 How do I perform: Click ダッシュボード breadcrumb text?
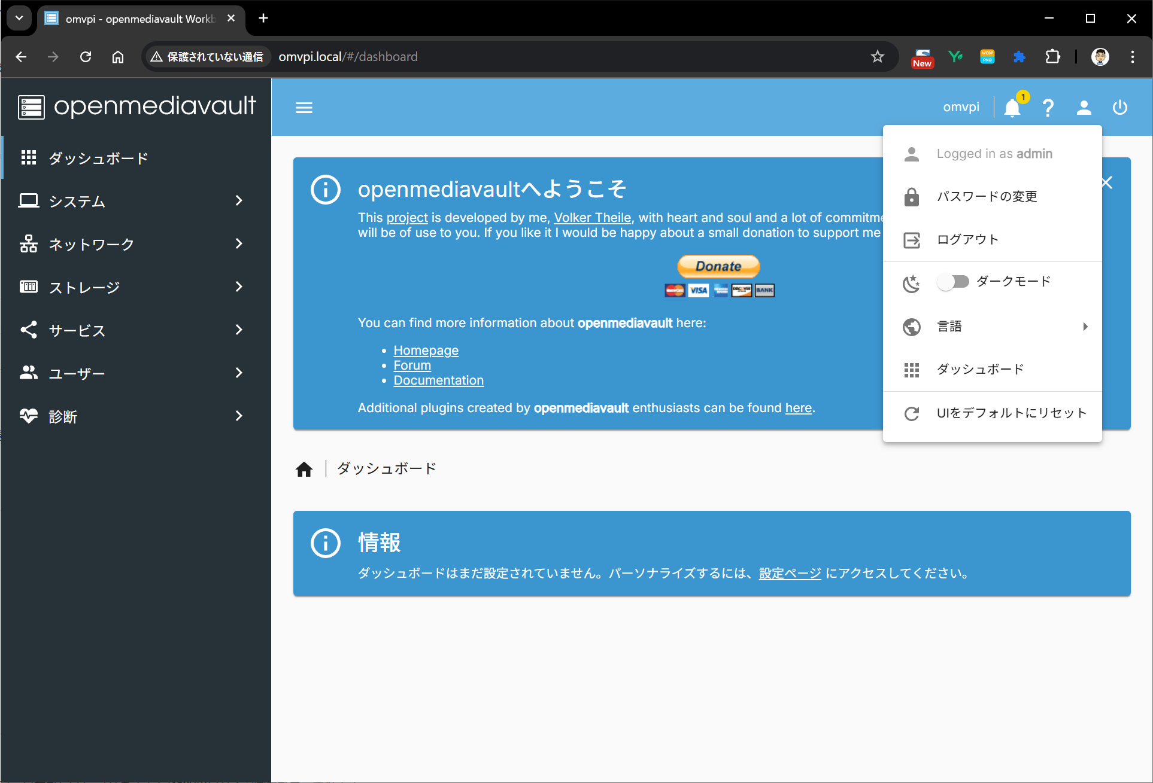click(387, 468)
